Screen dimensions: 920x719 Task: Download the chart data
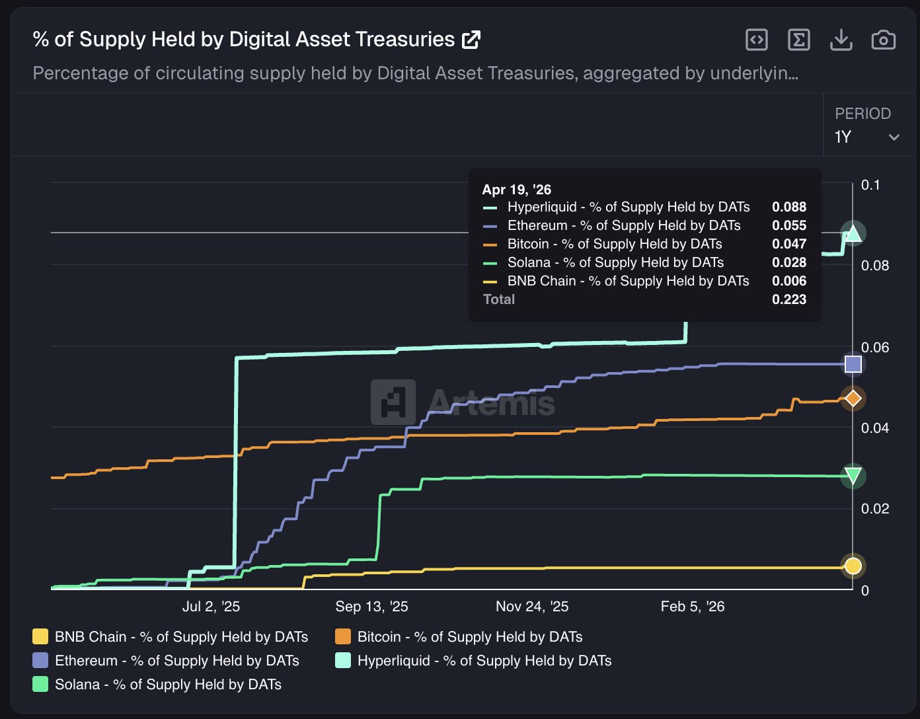point(841,40)
